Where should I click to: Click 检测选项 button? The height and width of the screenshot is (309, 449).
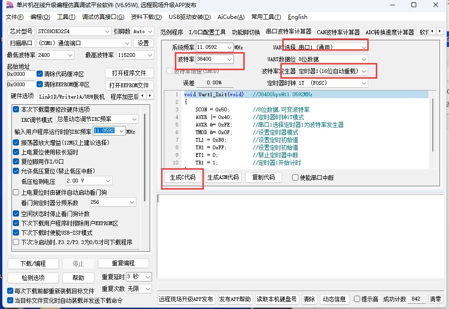pyautogui.click(x=33, y=278)
